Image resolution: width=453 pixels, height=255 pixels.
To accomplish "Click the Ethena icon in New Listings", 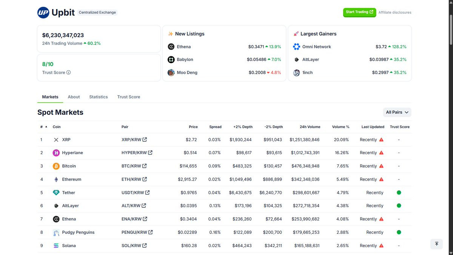I will coord(171,47).
